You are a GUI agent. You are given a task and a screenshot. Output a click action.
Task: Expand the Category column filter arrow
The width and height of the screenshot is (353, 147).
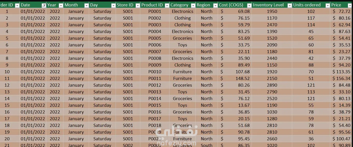click(x=193, y=5)
